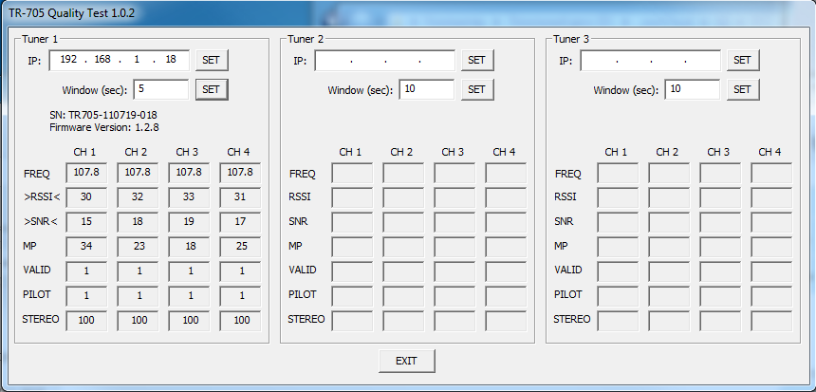Click Firmware Version 1.2.8 text
The height and width of the screenshot is (392, 816).
tap(104, 126)
